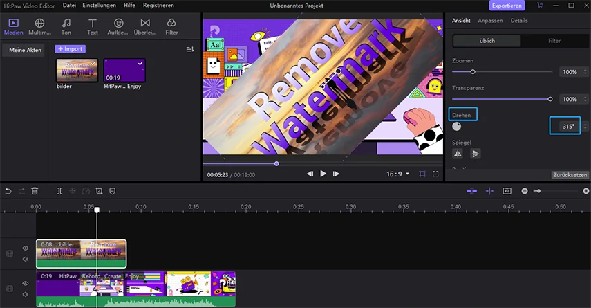Screen dimensions: 591x308
Task: Flip vertically with the Spiegel icon
Action: (476, 154)
